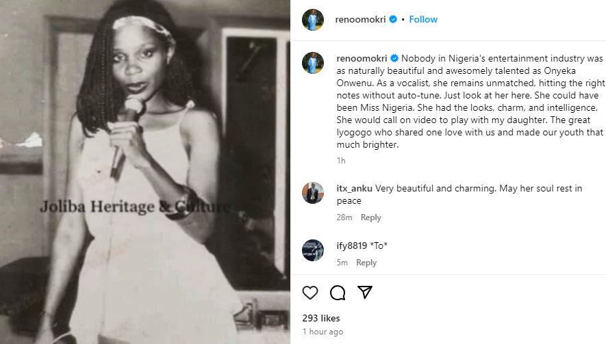Image resolution: width=606 pixels, height=344 pixels.
Task: Click the '1 hour ago' post timestamp
Action: coord(323,332)
